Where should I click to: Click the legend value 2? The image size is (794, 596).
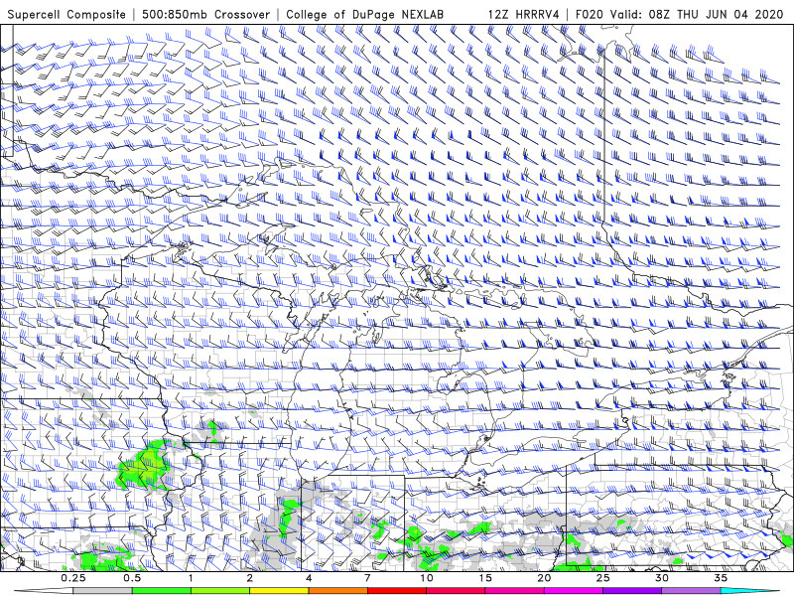tap(250, 578)
